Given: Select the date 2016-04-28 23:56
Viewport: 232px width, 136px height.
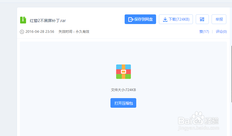Looking at the screenshot, I should pos(40,32).
